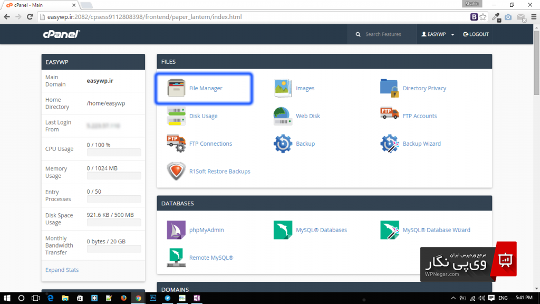Open the Backup gear icon
Screen dimensions: 540x304
pyautogui.click(x=283, y=144)
